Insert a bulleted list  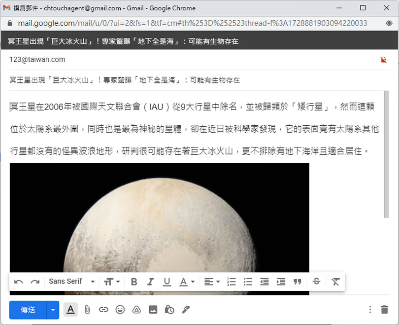(248, 282)
